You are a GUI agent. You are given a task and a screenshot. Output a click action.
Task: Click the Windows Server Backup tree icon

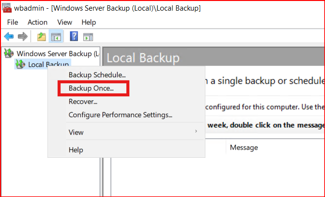pos(10,53)
